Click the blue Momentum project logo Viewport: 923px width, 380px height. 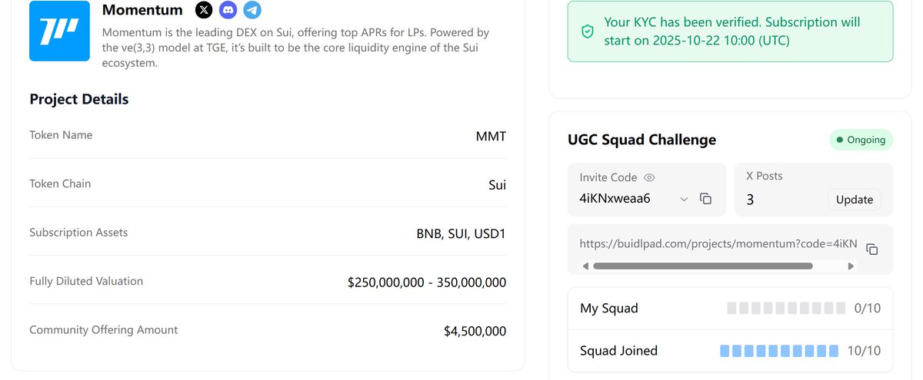click(59, 31)
